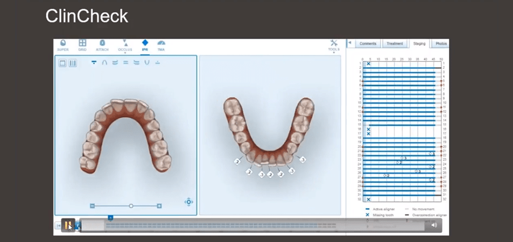Viewport: 513px width, 242px height.
Task: Switch to multi-pane split view layout
Action: [73, 63]
